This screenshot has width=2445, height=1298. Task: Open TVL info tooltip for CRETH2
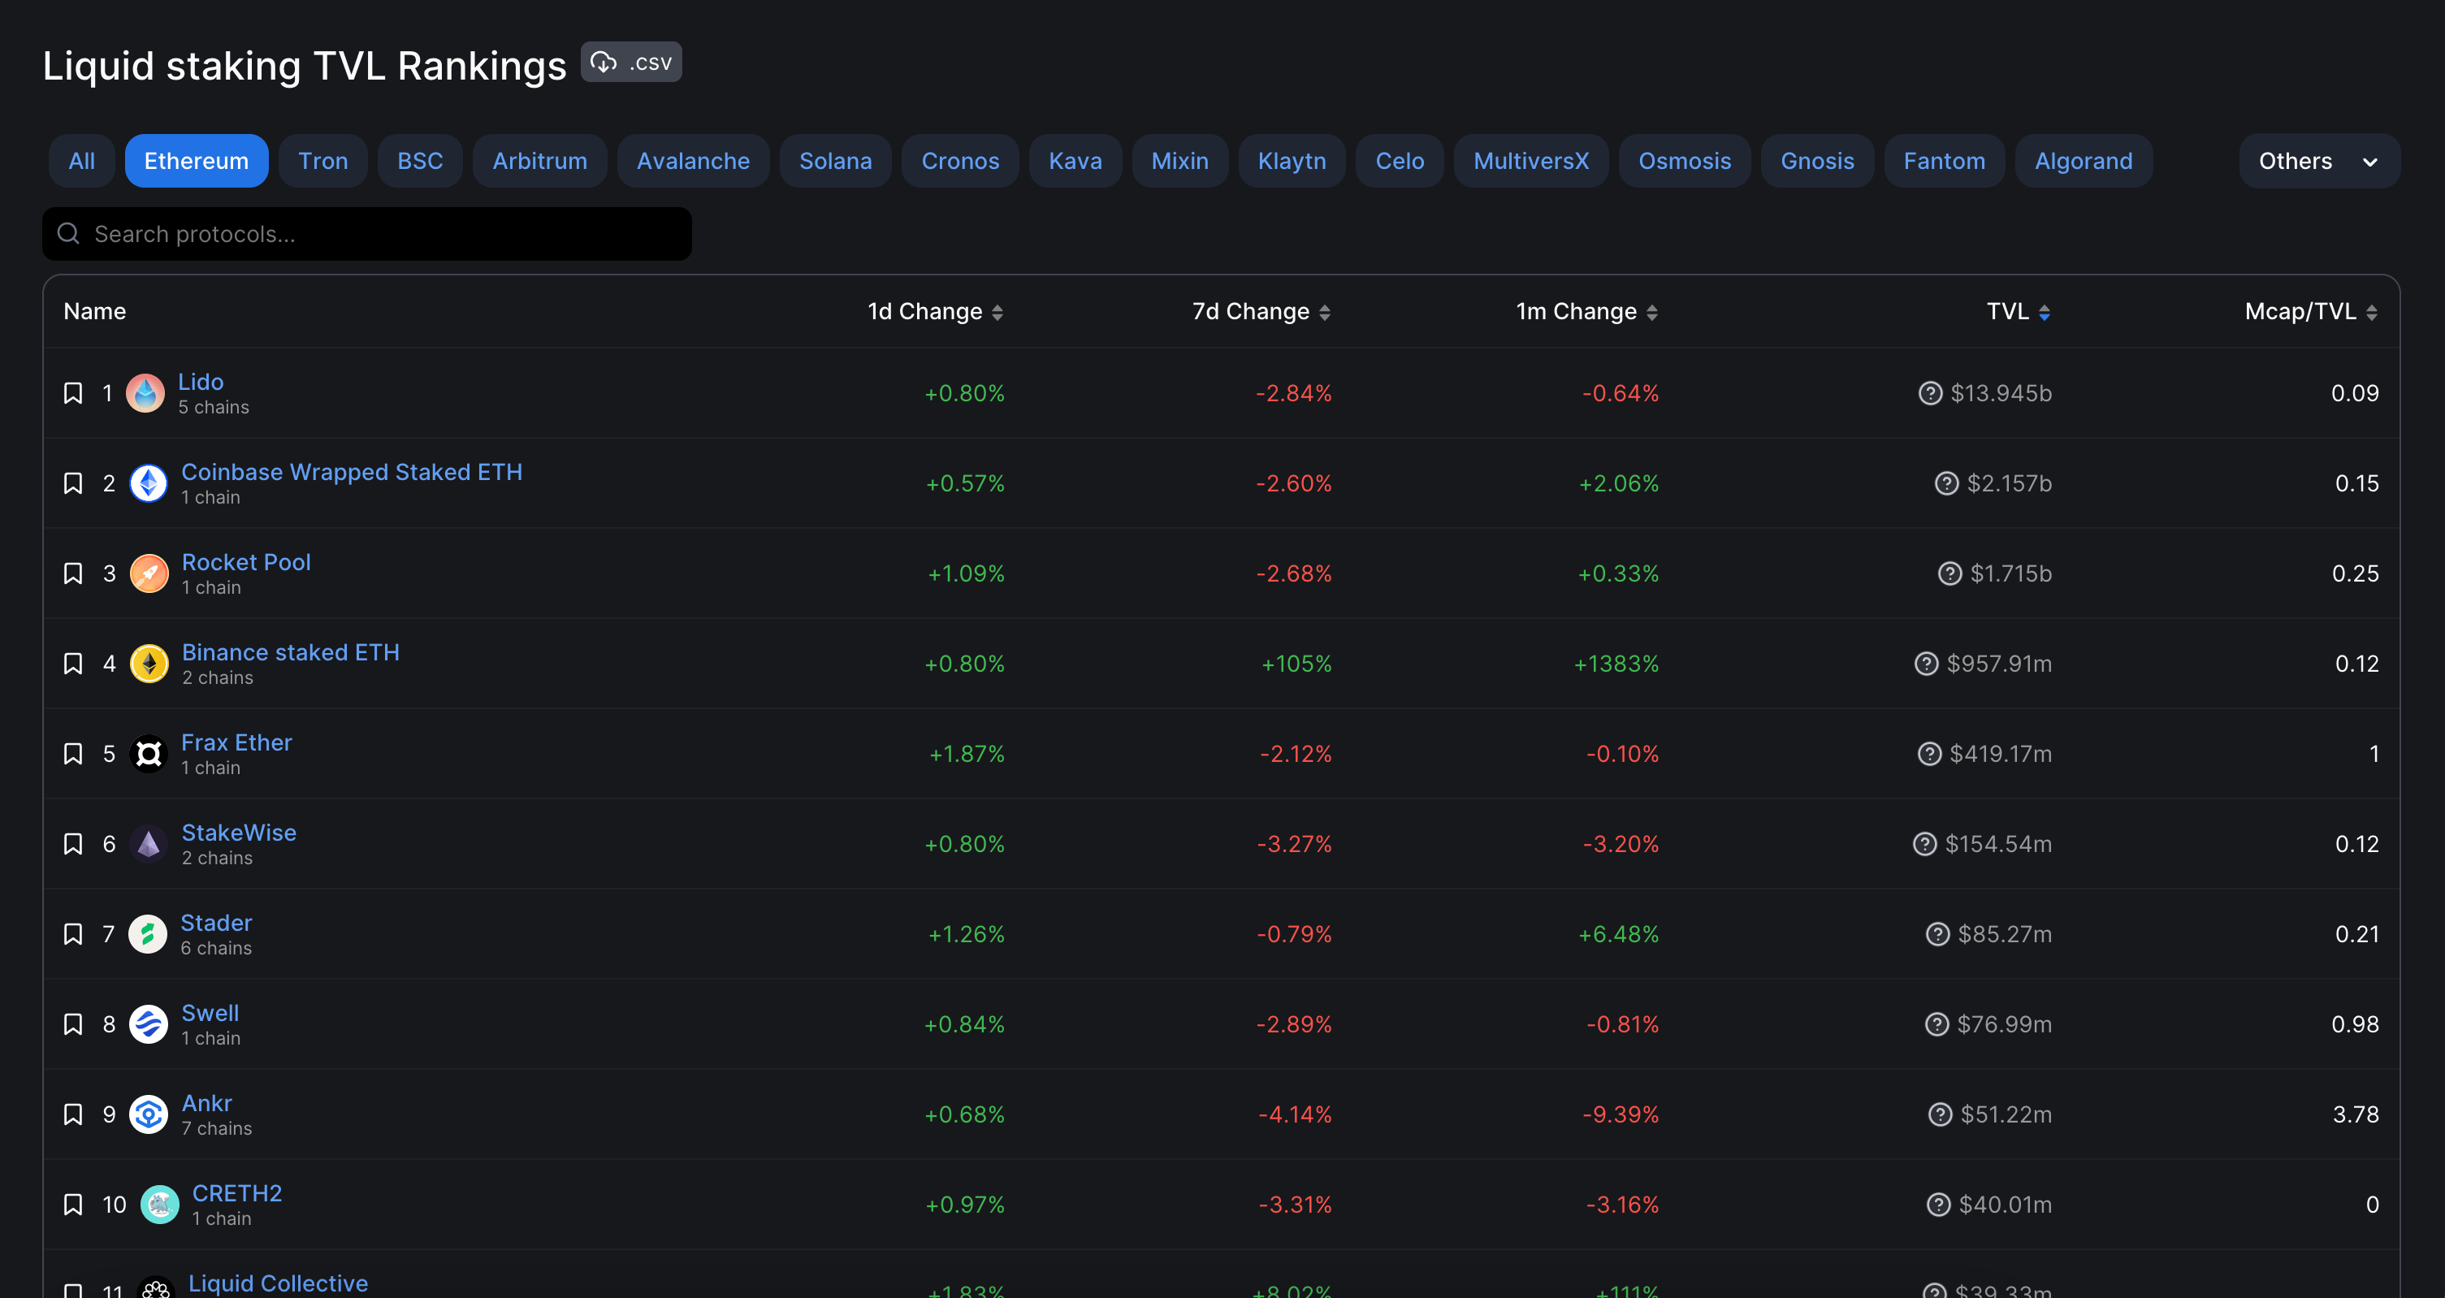tap(1939, 1204)
